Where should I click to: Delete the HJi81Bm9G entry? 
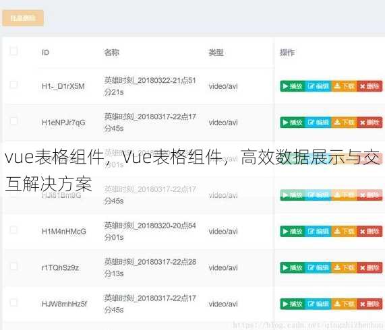[x=369, y=195]
